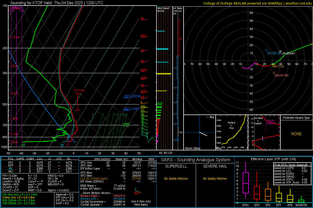Click the Wind Speed (knots) header

click(163, 9)
